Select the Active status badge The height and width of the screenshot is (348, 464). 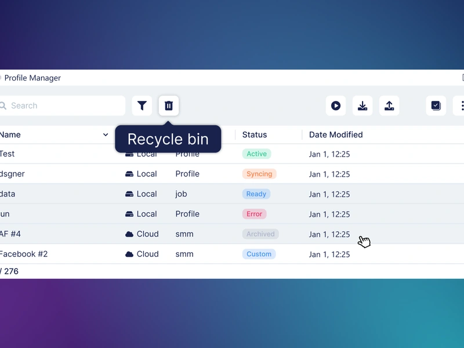[x=256, y=154]
